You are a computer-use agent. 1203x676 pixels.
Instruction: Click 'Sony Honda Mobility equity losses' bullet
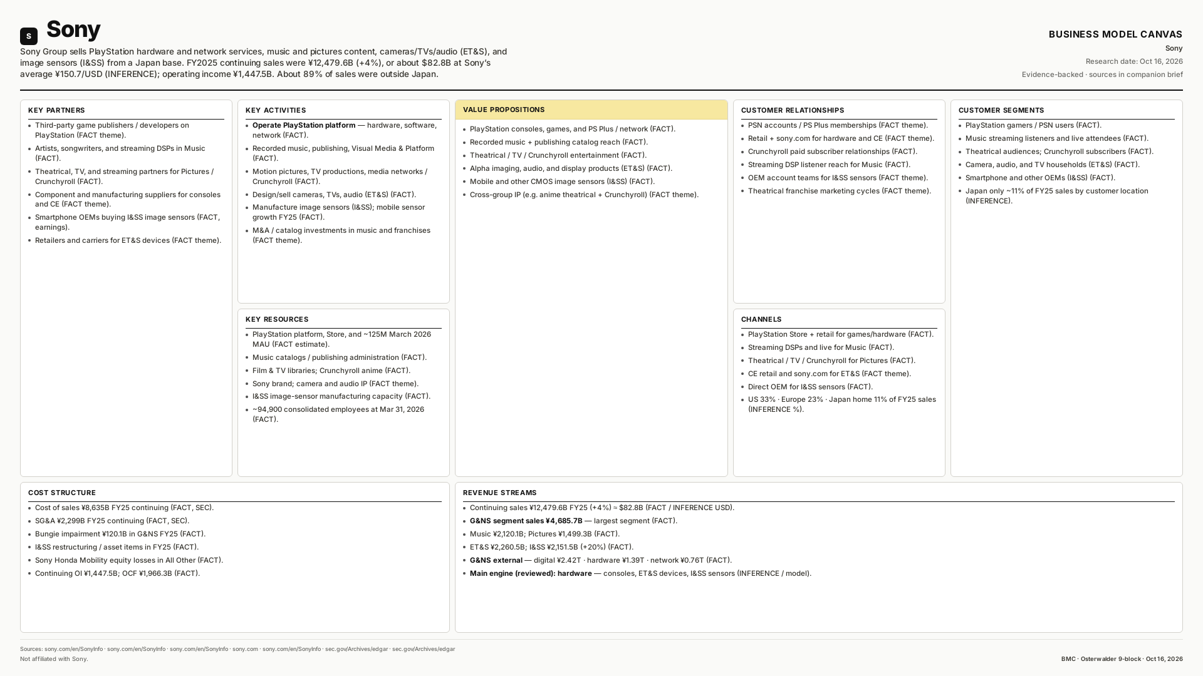click(x=129, y=560)
